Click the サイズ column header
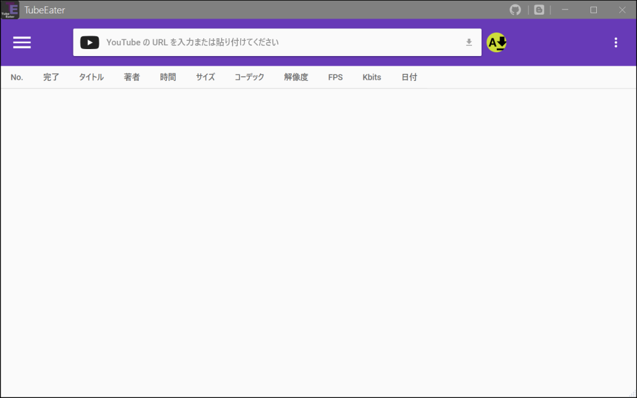The height and width of the screenshot is (398, 637). tap(204, 77)
